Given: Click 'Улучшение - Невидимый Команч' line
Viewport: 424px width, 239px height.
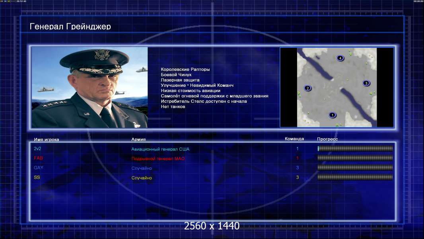Looking at the screenshot, I should tap(197, 85).
